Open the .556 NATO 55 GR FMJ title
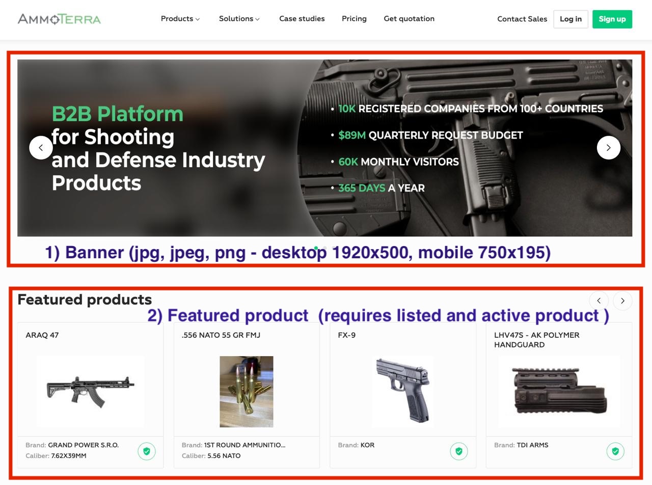652x485 pixels. [x=221, y=335]
